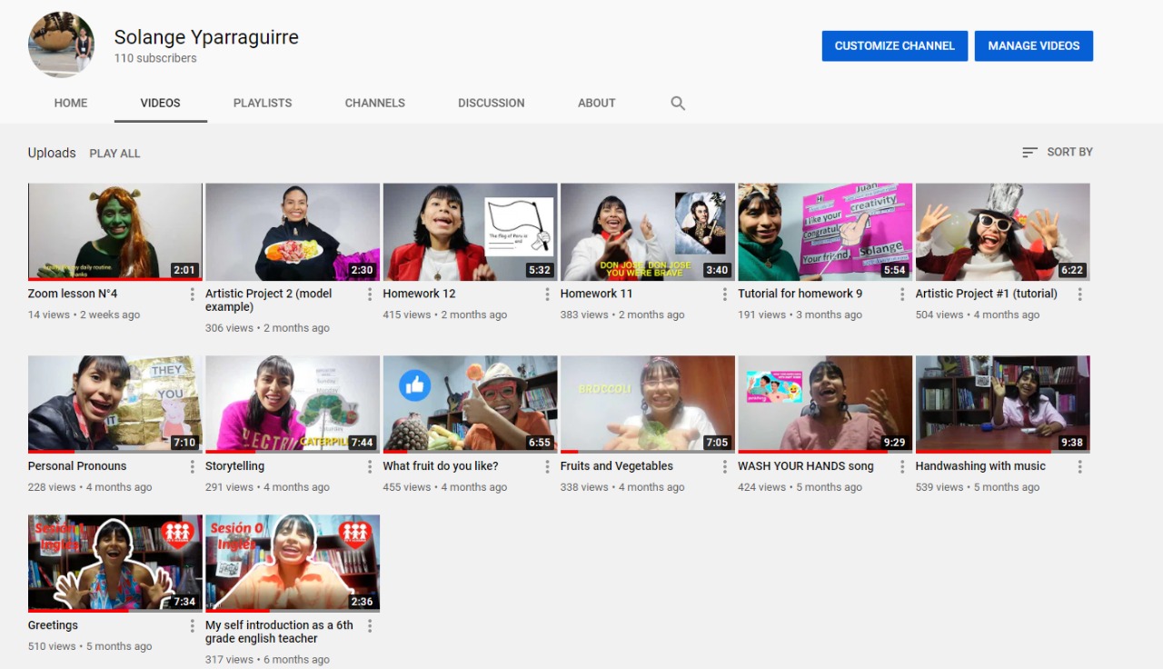Image resolution: width=1163 pixels, height=669 pixels.
Task: Open three-dot menu for Homework 11
Action: coord(725,295)
